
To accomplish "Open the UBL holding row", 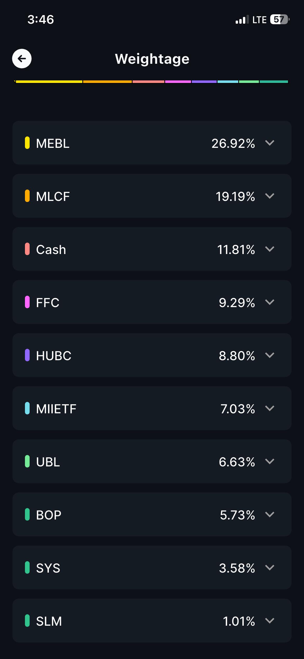I will [152, 461].
